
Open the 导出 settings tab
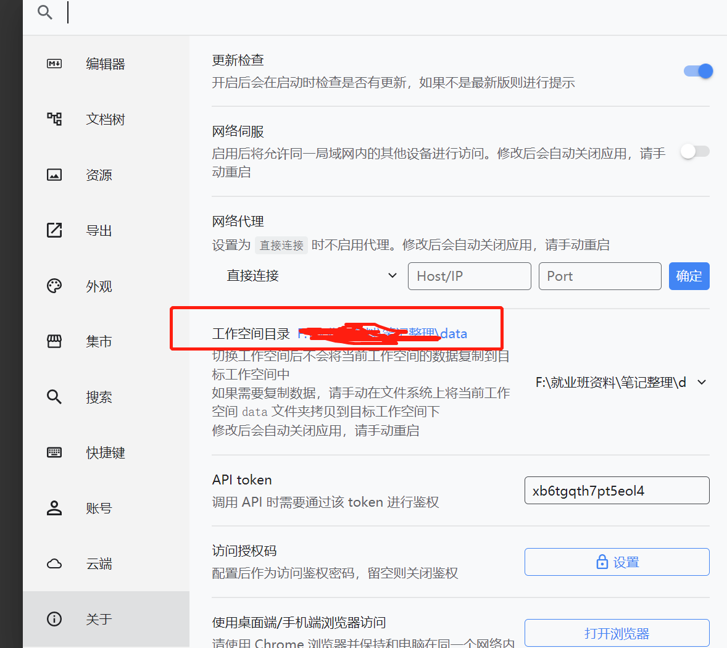point(106,230)
